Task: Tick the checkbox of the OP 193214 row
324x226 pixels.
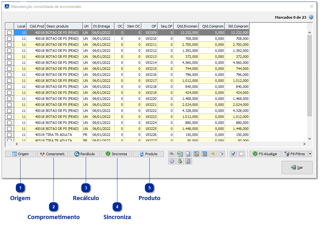Action: 9,63
